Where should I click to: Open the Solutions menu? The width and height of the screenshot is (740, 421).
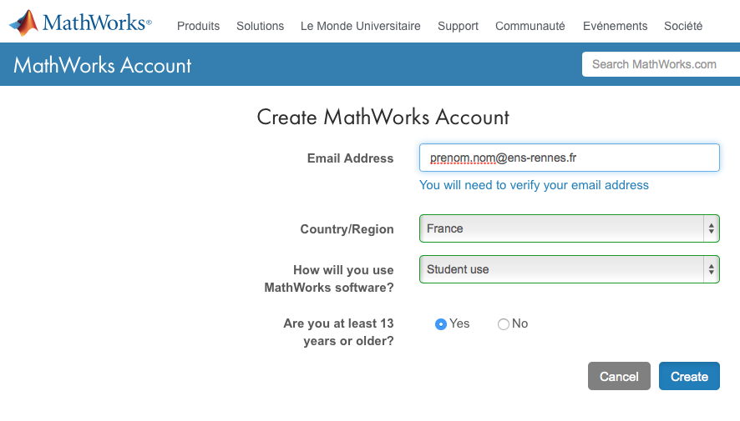coord(260,26)
